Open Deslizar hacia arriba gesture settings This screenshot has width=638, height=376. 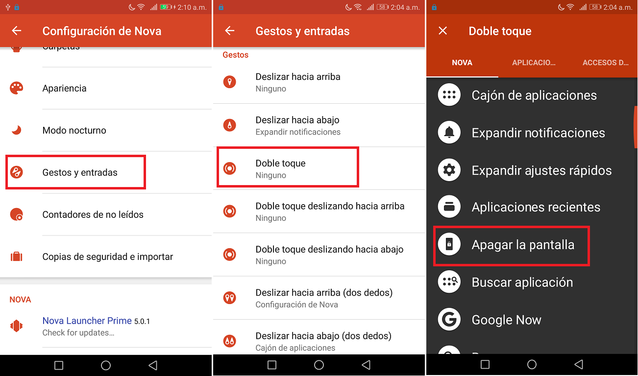(319, 82)
